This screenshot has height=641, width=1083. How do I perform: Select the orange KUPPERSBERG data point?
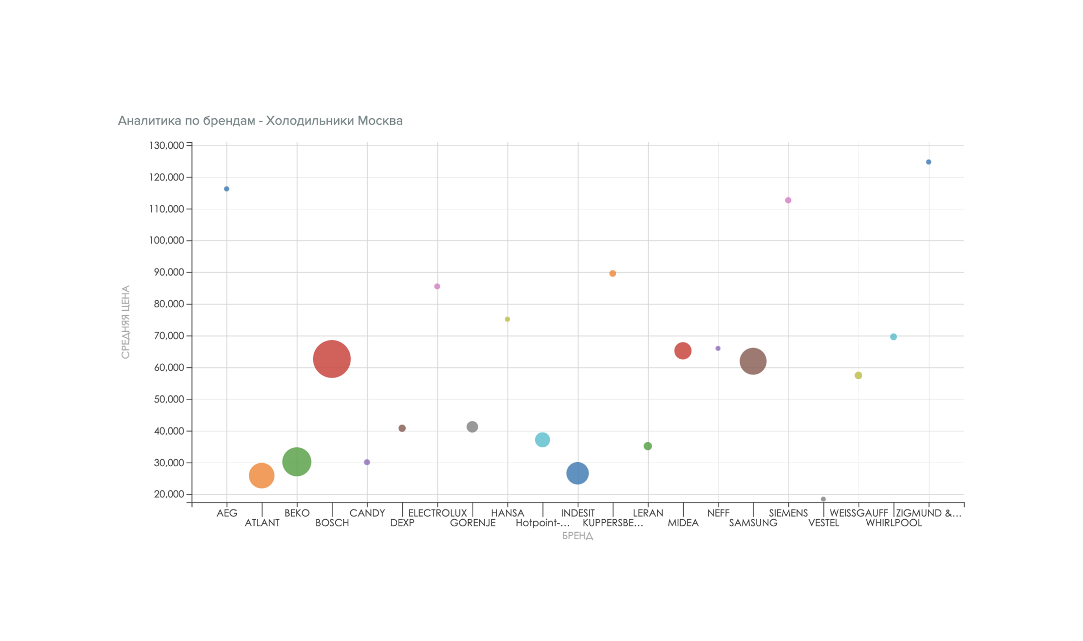click(612, 274)
